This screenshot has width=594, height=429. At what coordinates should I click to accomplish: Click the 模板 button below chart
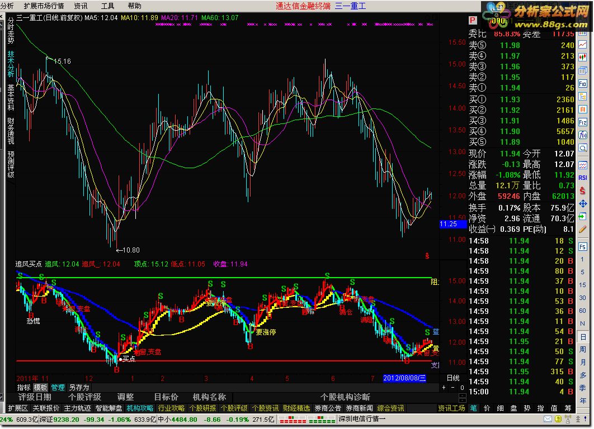point(40,388)
